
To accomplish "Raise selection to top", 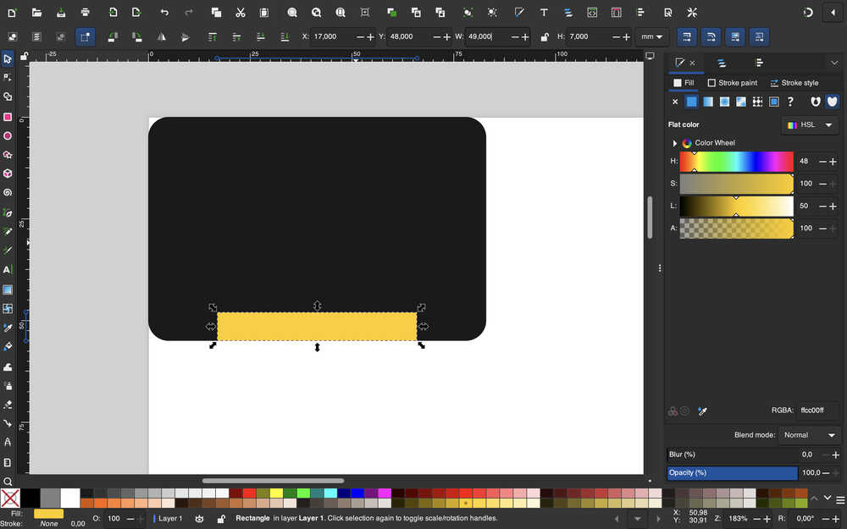I will tap(213, 36).
